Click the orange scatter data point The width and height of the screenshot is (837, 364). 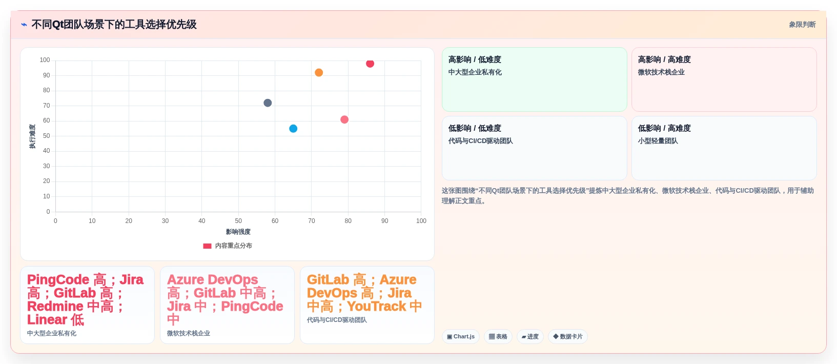tap(319, 73)
